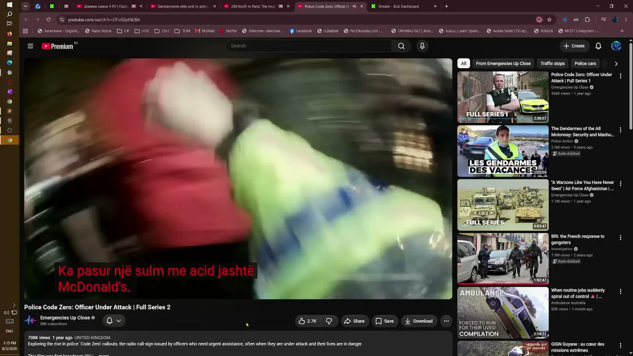Open the bookmarks apps grid icon
633x356 pixels.
click(25, 31)
